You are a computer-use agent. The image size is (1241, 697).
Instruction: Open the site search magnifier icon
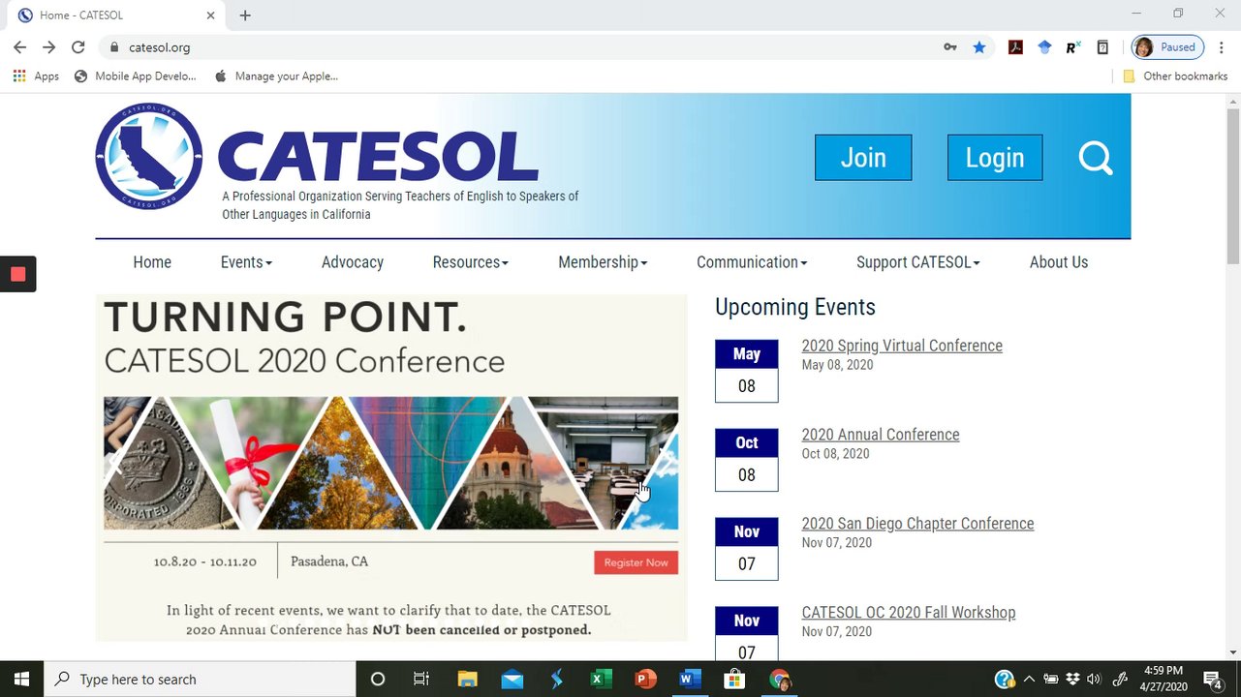[x=1096, y=158]
